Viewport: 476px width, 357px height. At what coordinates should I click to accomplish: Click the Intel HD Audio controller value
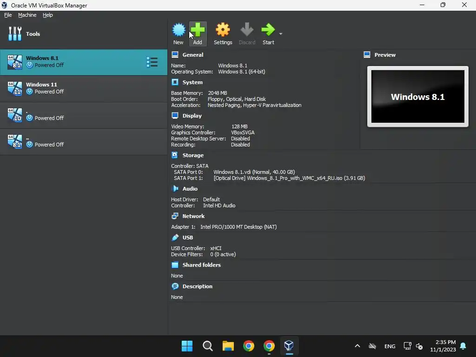[219, 205]
